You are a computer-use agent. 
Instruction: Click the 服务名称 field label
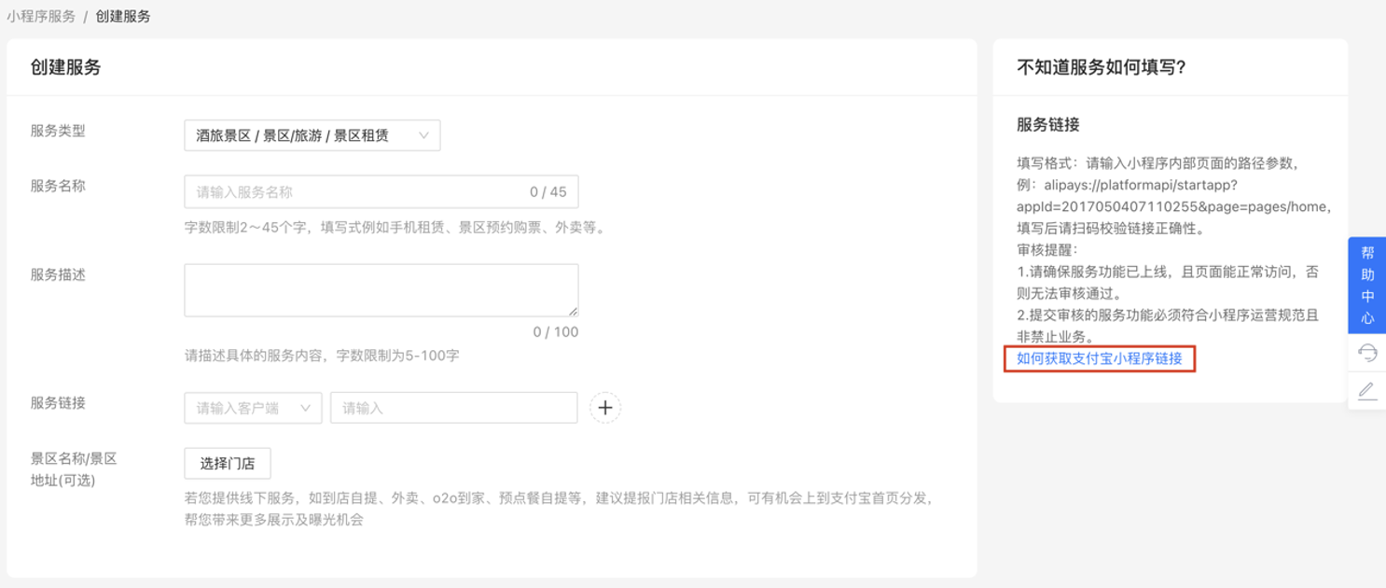58,186
